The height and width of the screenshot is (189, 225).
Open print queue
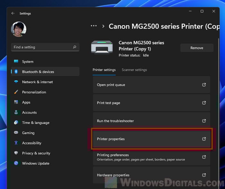tap(151, 85)
